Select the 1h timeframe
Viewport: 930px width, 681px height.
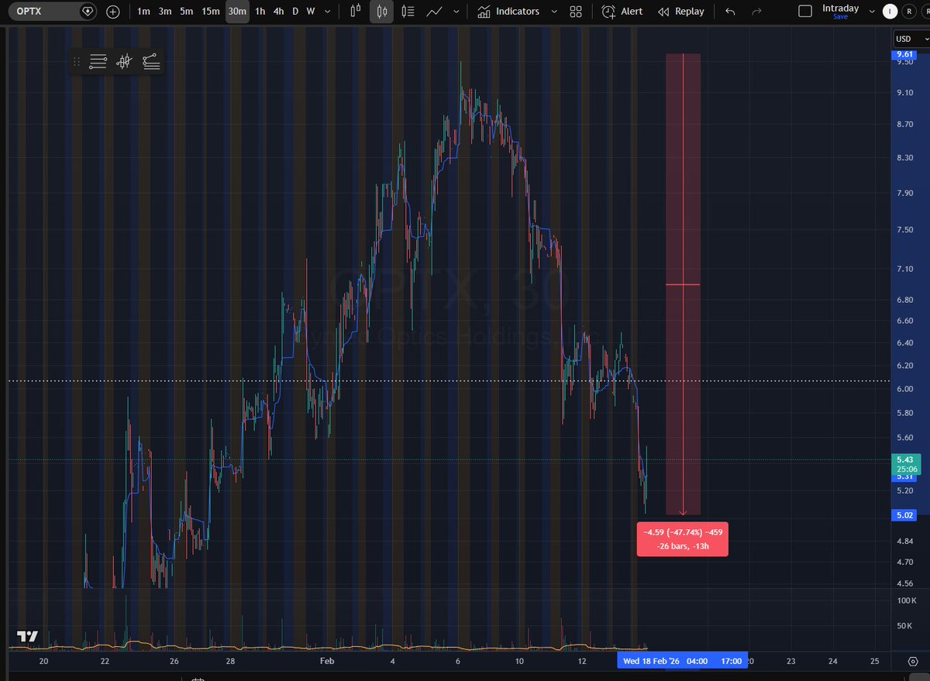click(260, 12)
